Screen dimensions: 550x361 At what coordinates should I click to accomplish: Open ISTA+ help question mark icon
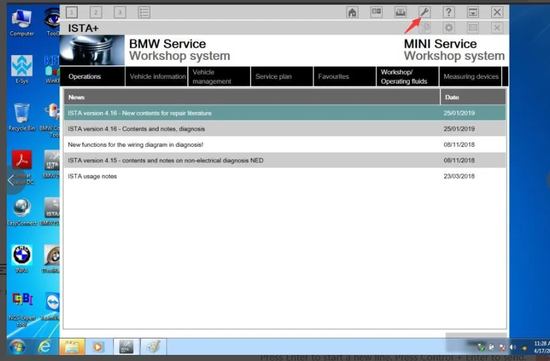click(448, 12)
